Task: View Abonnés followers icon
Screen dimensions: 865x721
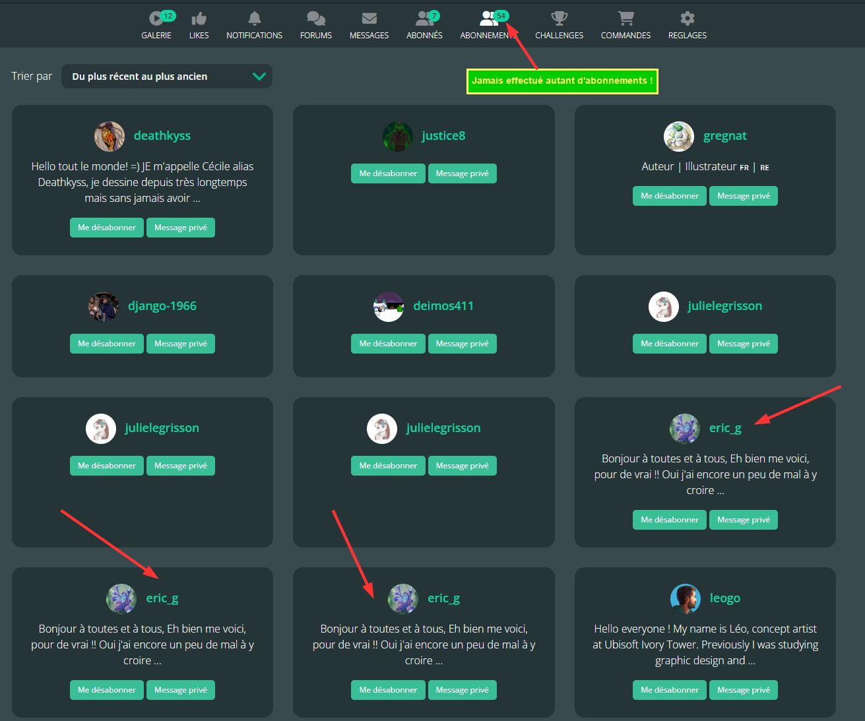Action: tap(423, 19)
